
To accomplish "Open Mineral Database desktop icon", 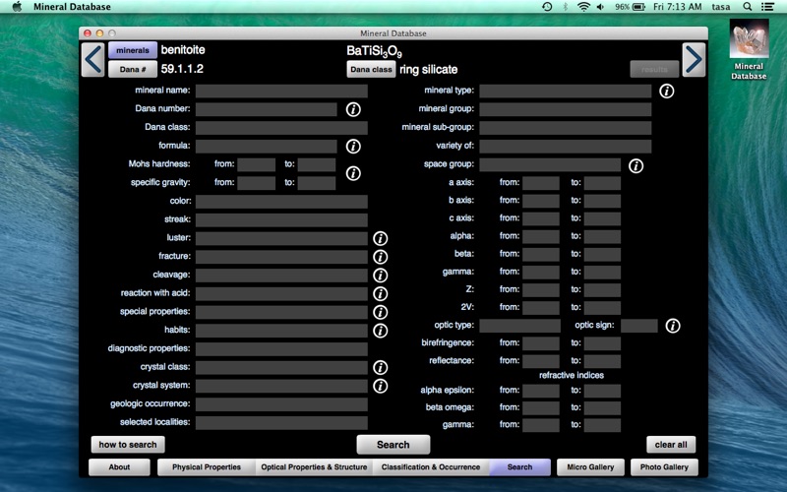I will (x=749, y=50).
